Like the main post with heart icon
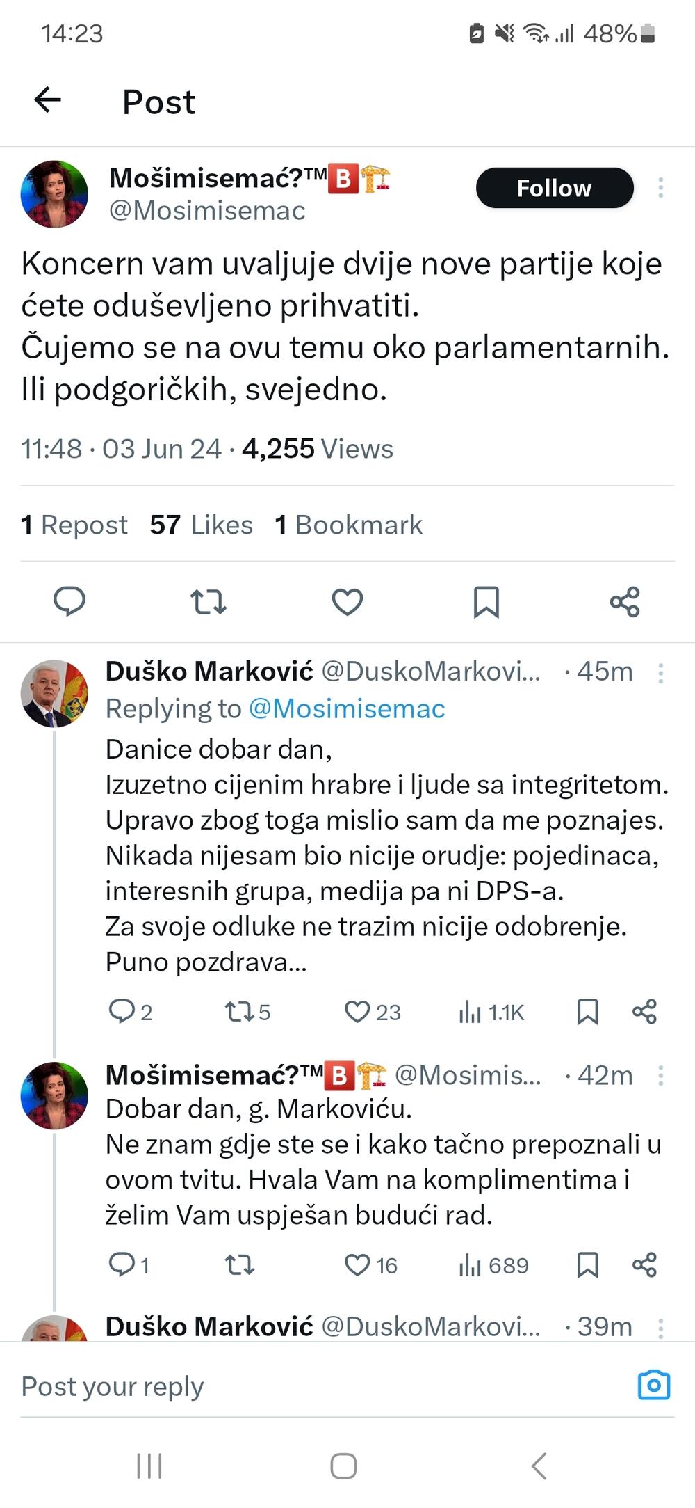 pos(347,601)
